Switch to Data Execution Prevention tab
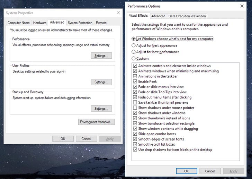Screen dimensions: 252x179 (187, 16)
